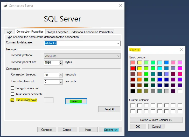Open Help for Connect to Server

coord(88,130)
